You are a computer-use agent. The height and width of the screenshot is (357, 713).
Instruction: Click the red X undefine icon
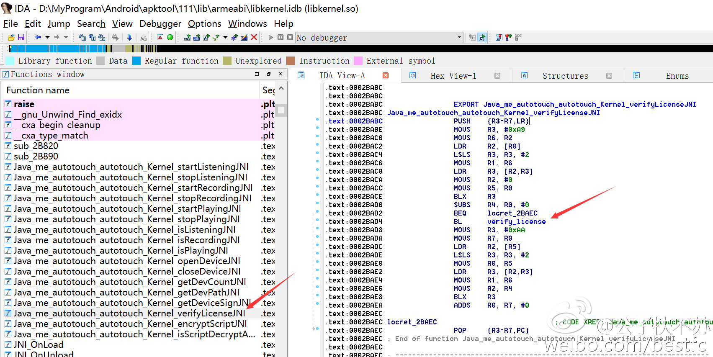tap(254, 37)
